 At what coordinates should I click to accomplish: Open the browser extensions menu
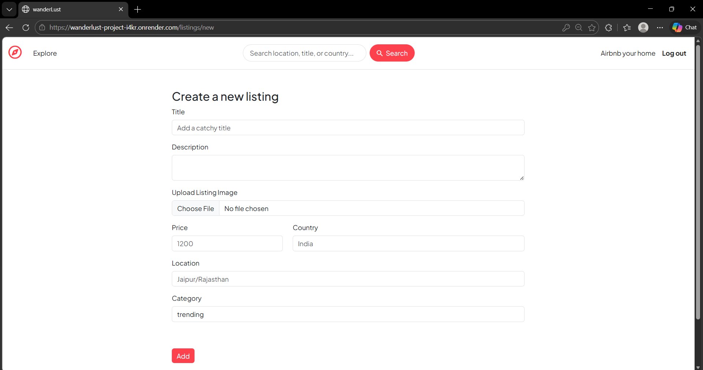tap(608, 27)
